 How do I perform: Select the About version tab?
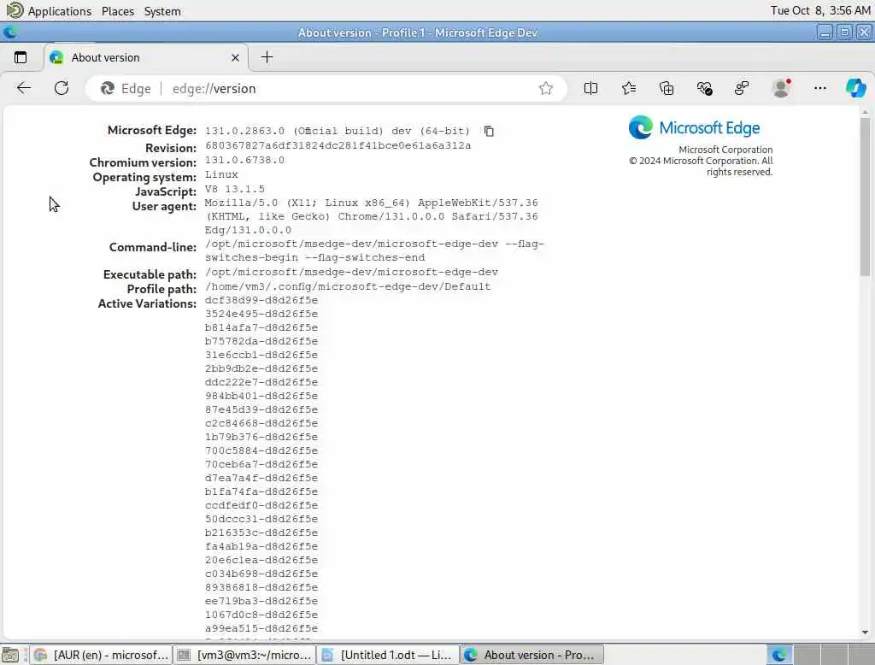[x=145, y=57]
